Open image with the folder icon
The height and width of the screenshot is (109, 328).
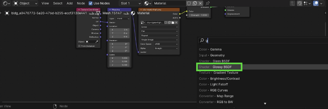[173, 23]
